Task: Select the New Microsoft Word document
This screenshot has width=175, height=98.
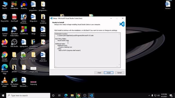Action: click(x=24, y=82)
